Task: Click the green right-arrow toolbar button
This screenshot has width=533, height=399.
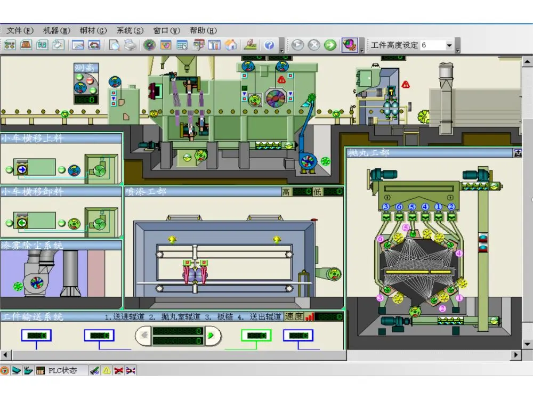Action: point(330,45)
